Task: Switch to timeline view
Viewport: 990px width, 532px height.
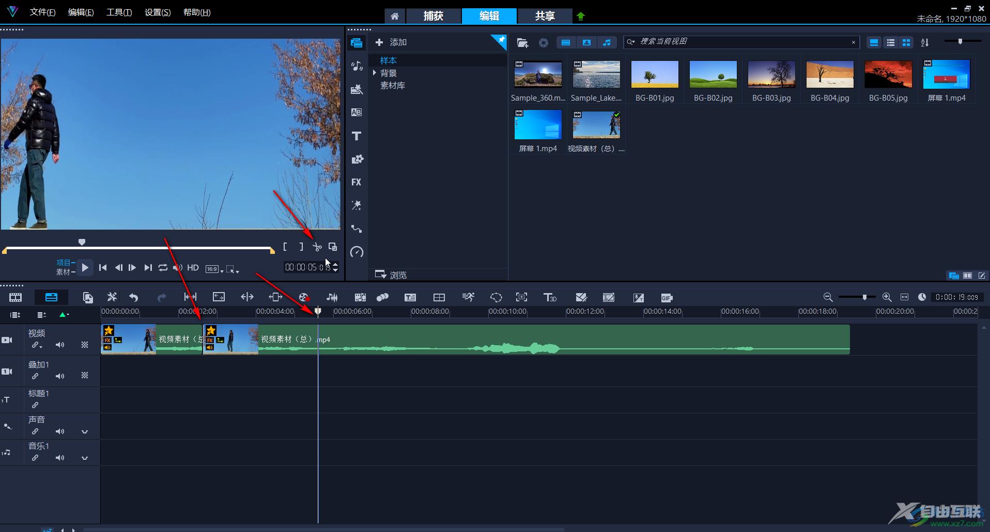Action: coord(51,297)
